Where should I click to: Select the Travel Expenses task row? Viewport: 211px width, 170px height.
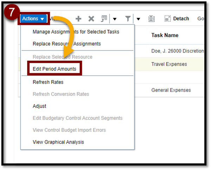(x=169, y=64)
